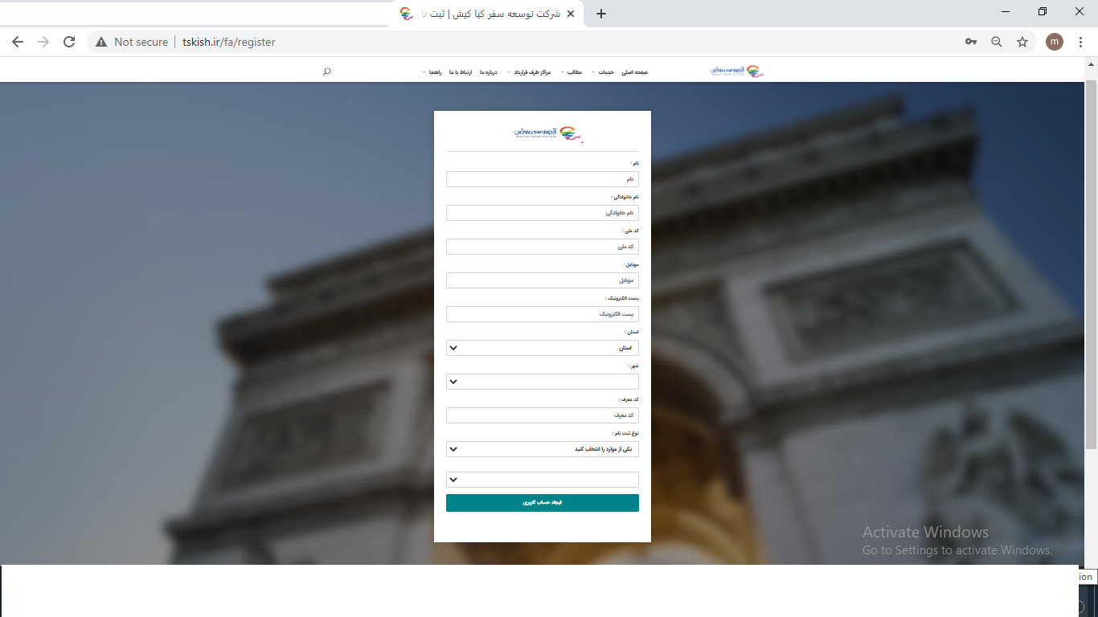Click the کد ملی input field
This screenshot has height=617, width=1098.
(x=542, y=247)
